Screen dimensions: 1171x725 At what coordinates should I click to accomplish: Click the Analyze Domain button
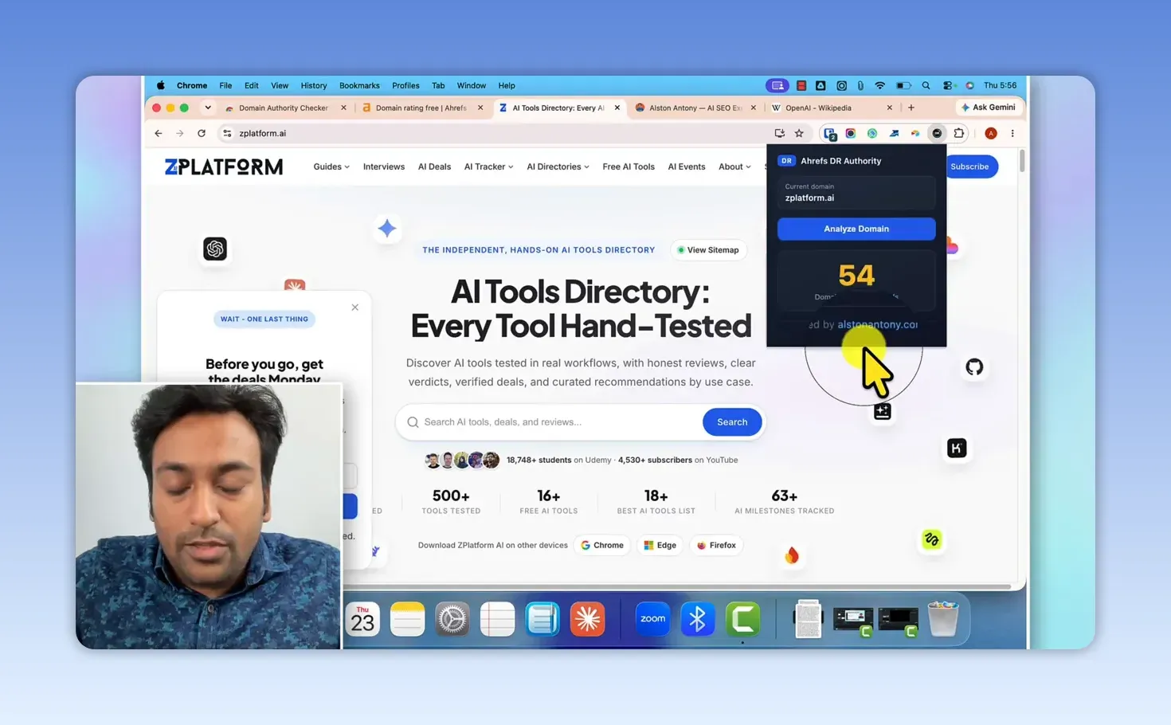click(x=856, y=229)
